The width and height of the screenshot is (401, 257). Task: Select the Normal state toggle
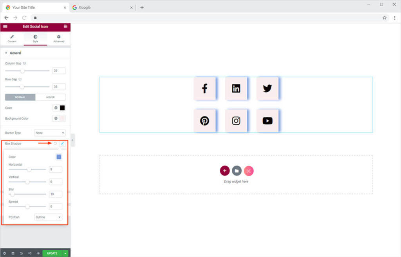pyautogui.click(x=20, y=97)
